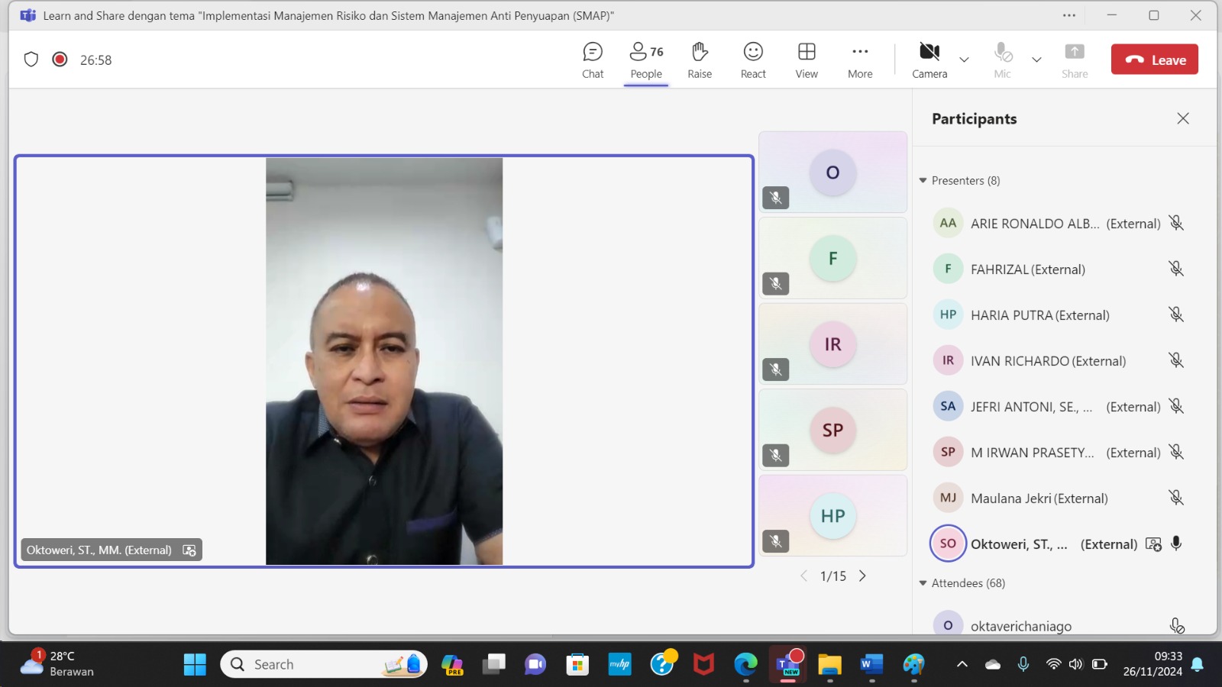Click the recording indicator icon

60,60
